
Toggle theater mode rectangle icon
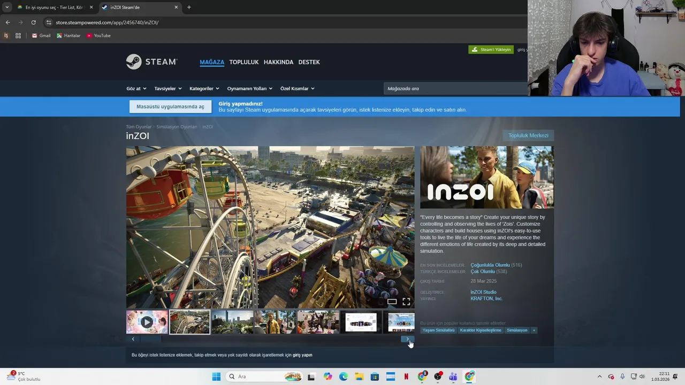click(392, 302)
